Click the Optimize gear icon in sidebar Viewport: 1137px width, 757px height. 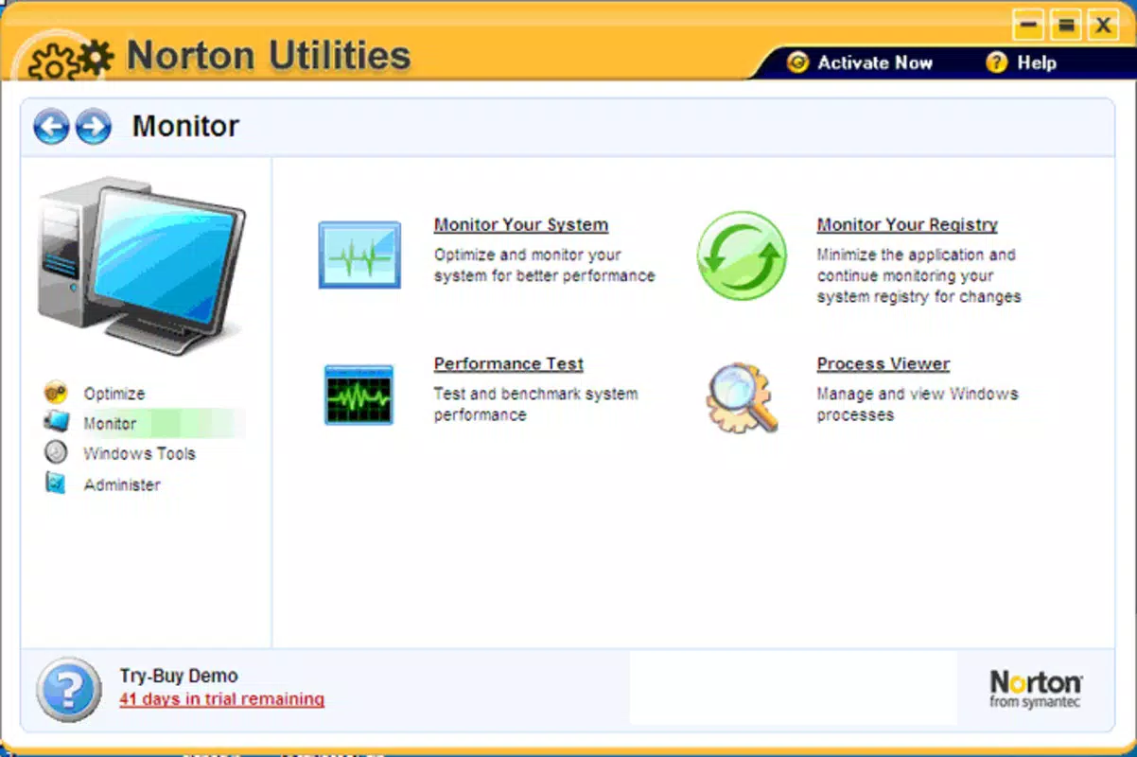[56, 392]
